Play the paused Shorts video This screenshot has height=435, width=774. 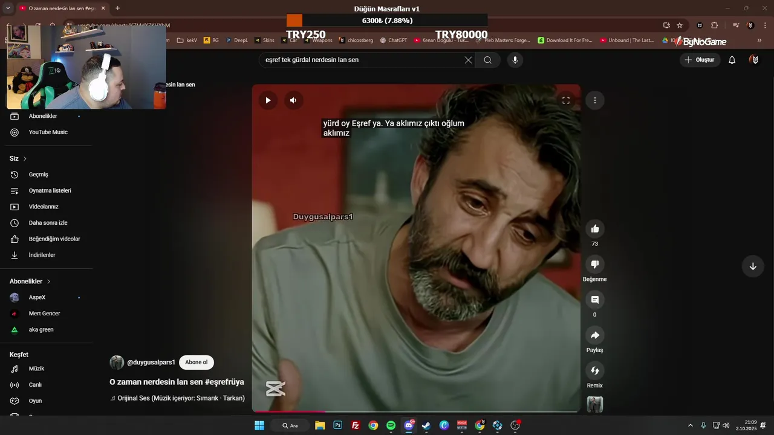tap(268, 100)
